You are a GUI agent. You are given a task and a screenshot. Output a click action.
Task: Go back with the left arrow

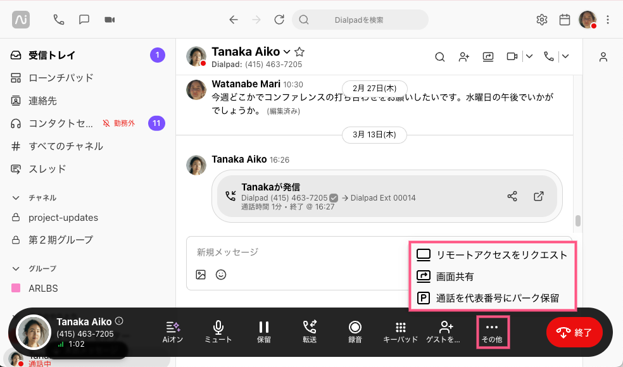coord(234,20)
